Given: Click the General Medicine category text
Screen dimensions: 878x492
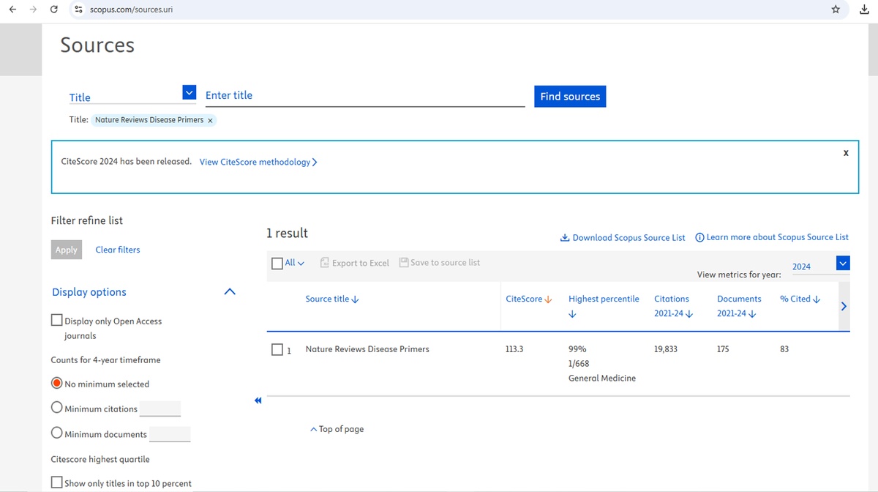Looking at the screenshot, I should tap(602, 379).
